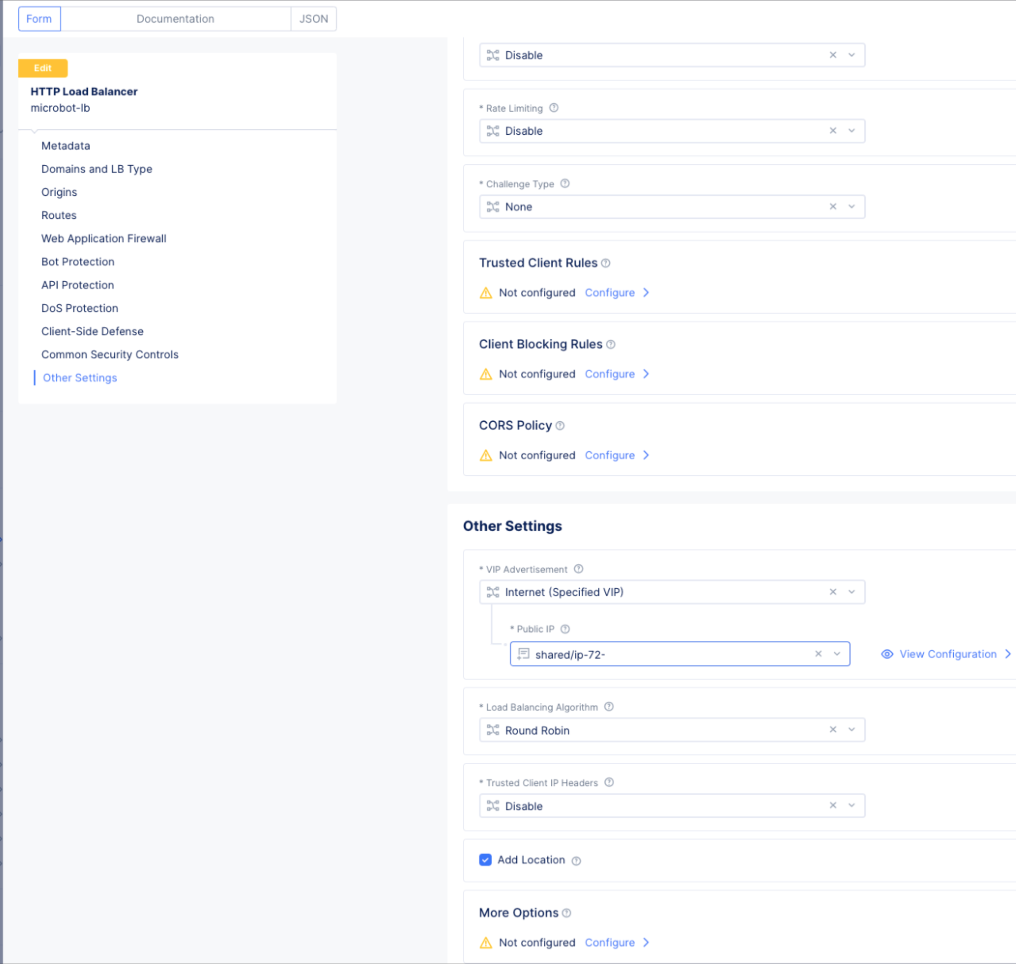Open the Challenge Type dropdown
This screenshot has height=964, width=1016.
pos(852,206)
